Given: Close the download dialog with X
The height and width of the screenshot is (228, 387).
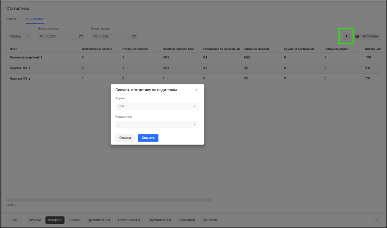Looking at the screenshot, I should [x=196, y=90].
